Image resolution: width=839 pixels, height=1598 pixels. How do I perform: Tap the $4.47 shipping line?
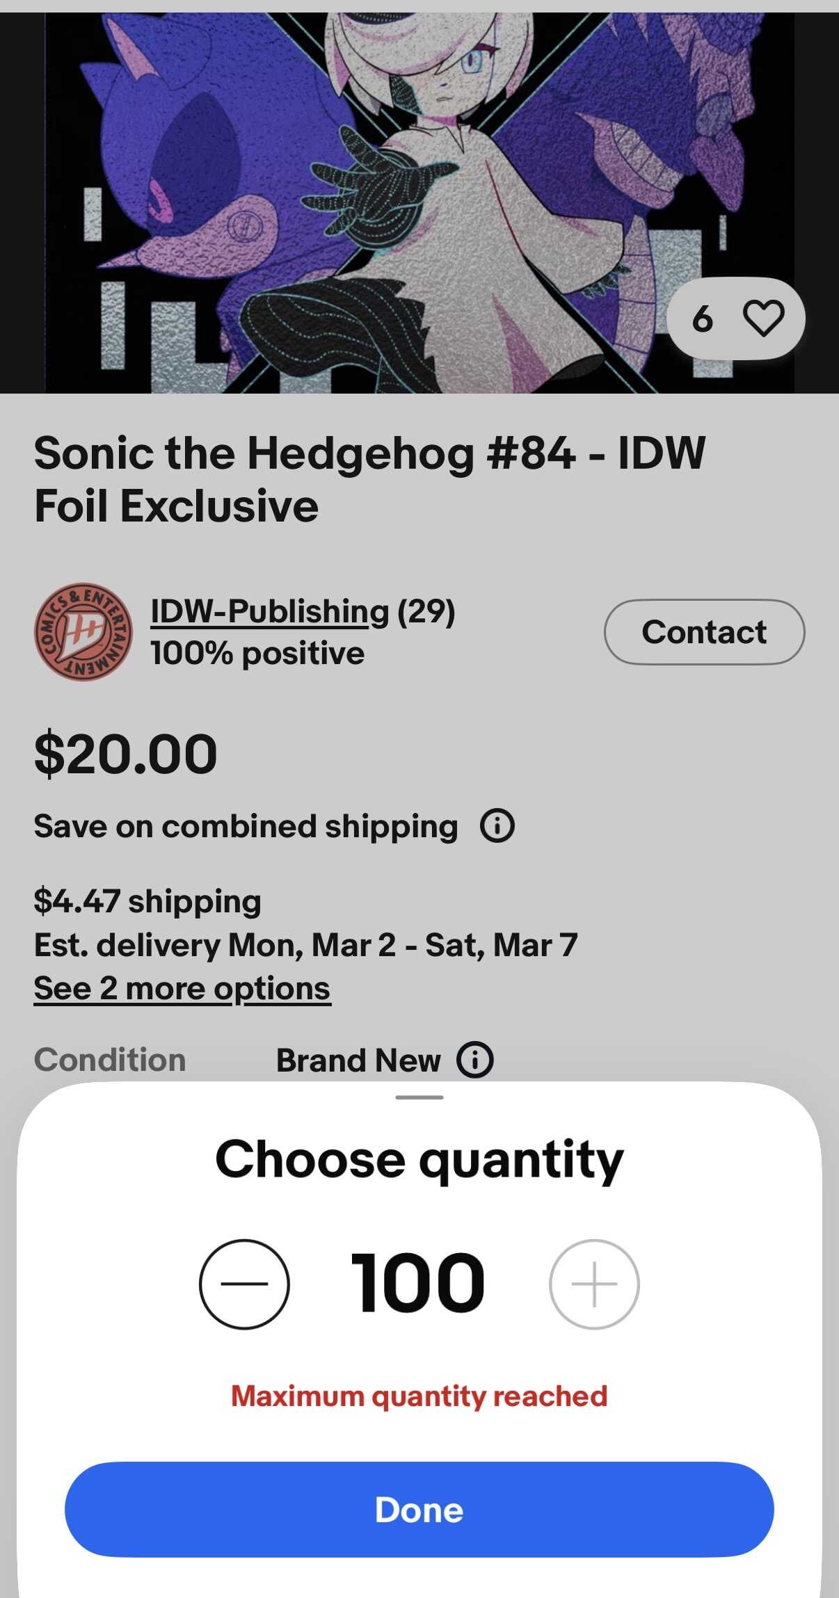(147, 901)
